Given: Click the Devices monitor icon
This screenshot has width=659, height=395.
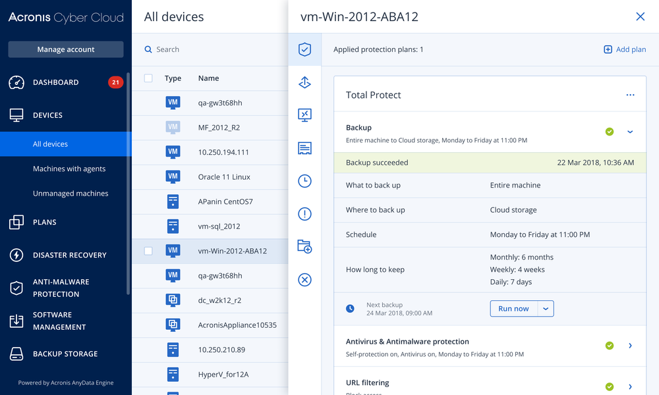Looking at the screenshot, I should click(16, 115).
